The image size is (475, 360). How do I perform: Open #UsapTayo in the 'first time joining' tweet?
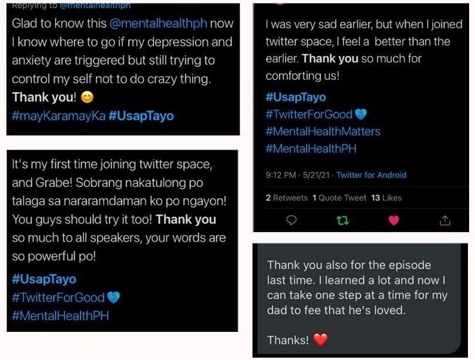coord(44,279)
